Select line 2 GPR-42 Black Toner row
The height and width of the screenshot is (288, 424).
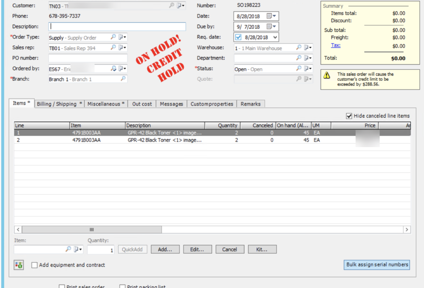(x=212, y=140)
